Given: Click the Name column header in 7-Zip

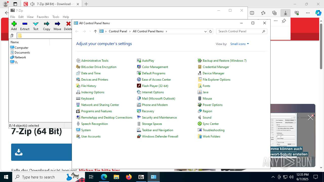Looking at the screenshot, I should (29, 42).
